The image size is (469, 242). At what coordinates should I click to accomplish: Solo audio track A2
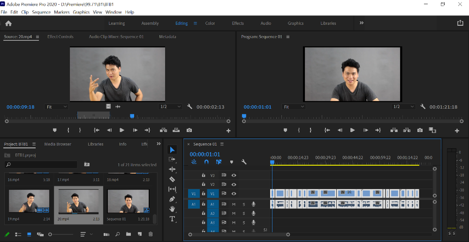click(x=244, y=213)
